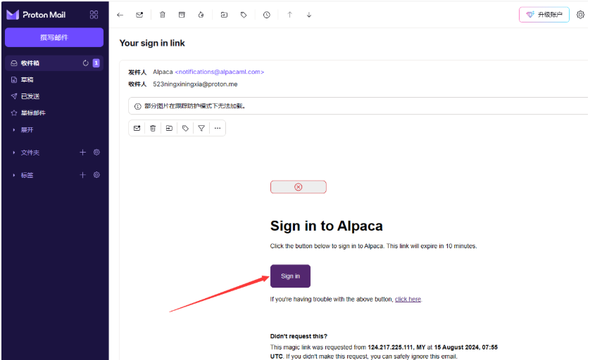Screen dimensions: 602x360
Task: Go back using the top-left arrow
Action: [x=120, y=15]
